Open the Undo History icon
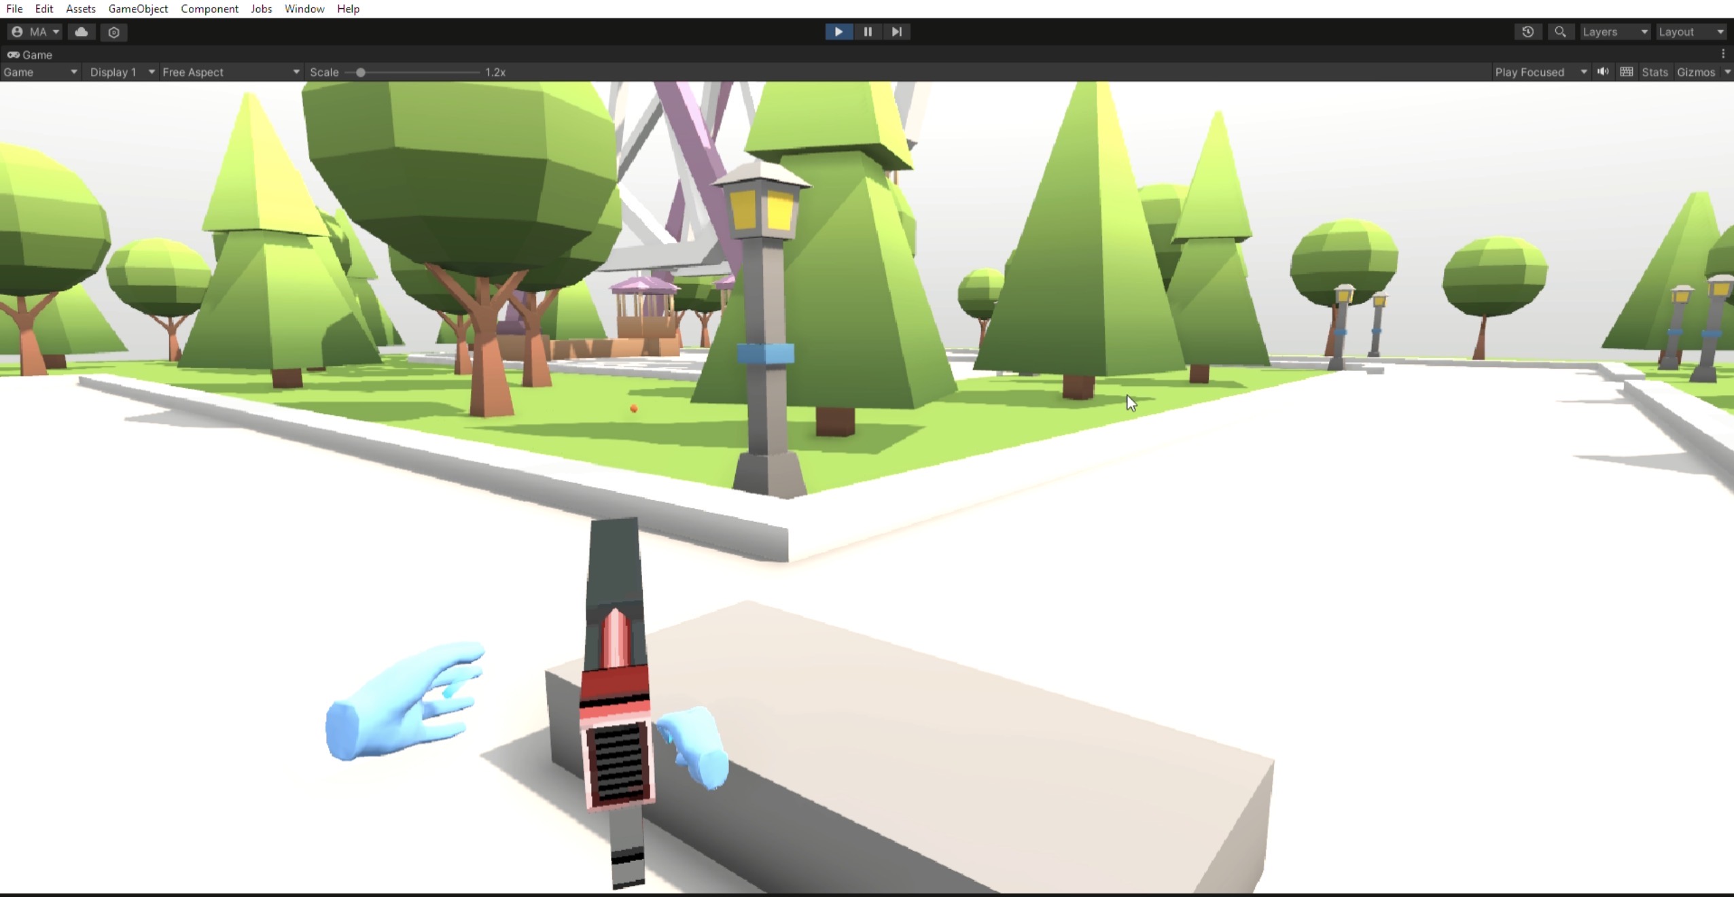Viewport: 1734px width, 897px height. tap(1527, 32)
